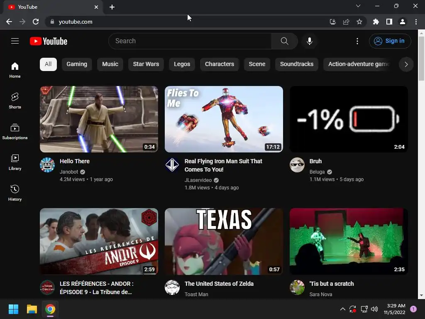Open the Beluga channel avatar

(297, 164)
